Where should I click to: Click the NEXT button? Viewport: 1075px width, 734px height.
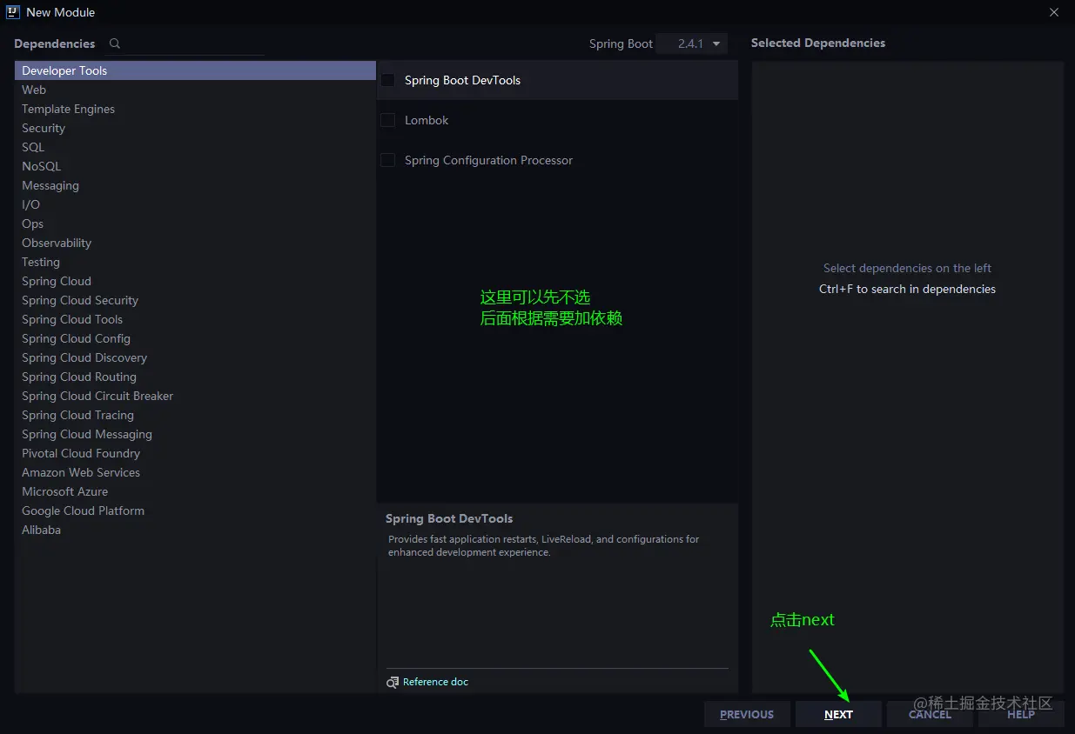pyautogui.click(x=838, y=714)
